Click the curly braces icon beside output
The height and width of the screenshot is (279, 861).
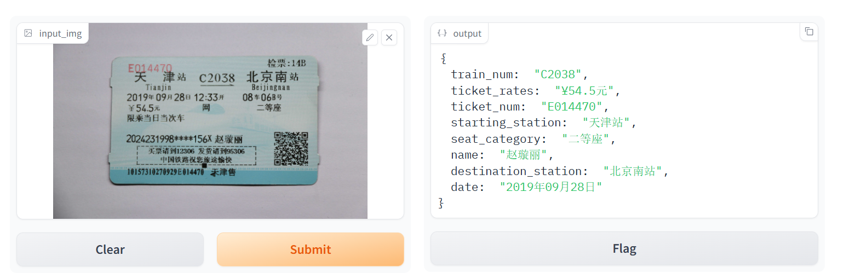coord(442,33)
